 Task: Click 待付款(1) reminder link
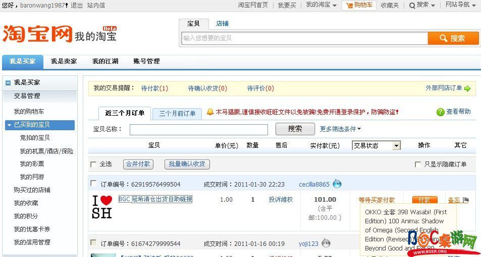point(154,89)
